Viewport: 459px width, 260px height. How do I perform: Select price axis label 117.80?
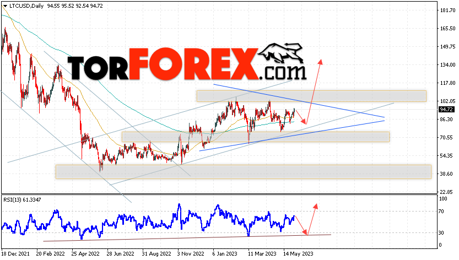tap(447, 83)
